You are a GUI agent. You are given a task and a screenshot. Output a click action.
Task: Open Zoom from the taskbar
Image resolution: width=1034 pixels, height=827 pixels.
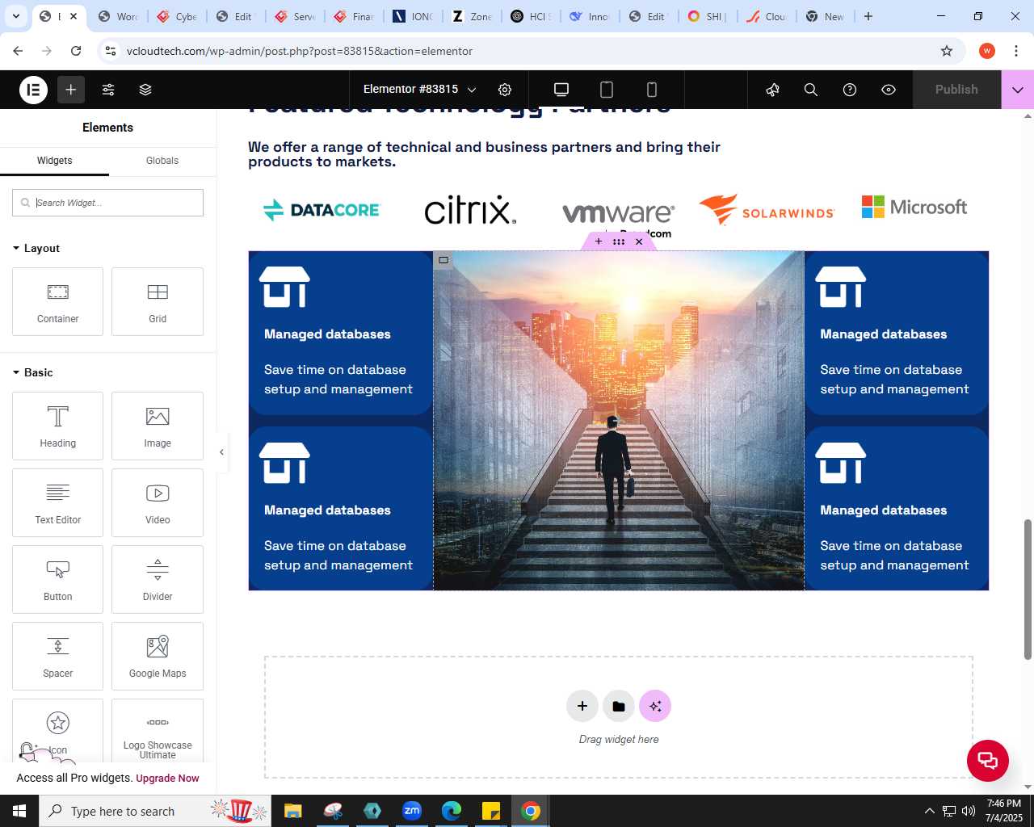[412, 811]
